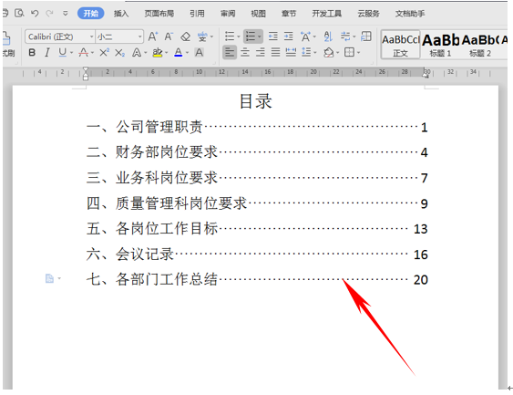Select center alignment icon
This screenshot has width=513, height=395.
tap(245, 52)
